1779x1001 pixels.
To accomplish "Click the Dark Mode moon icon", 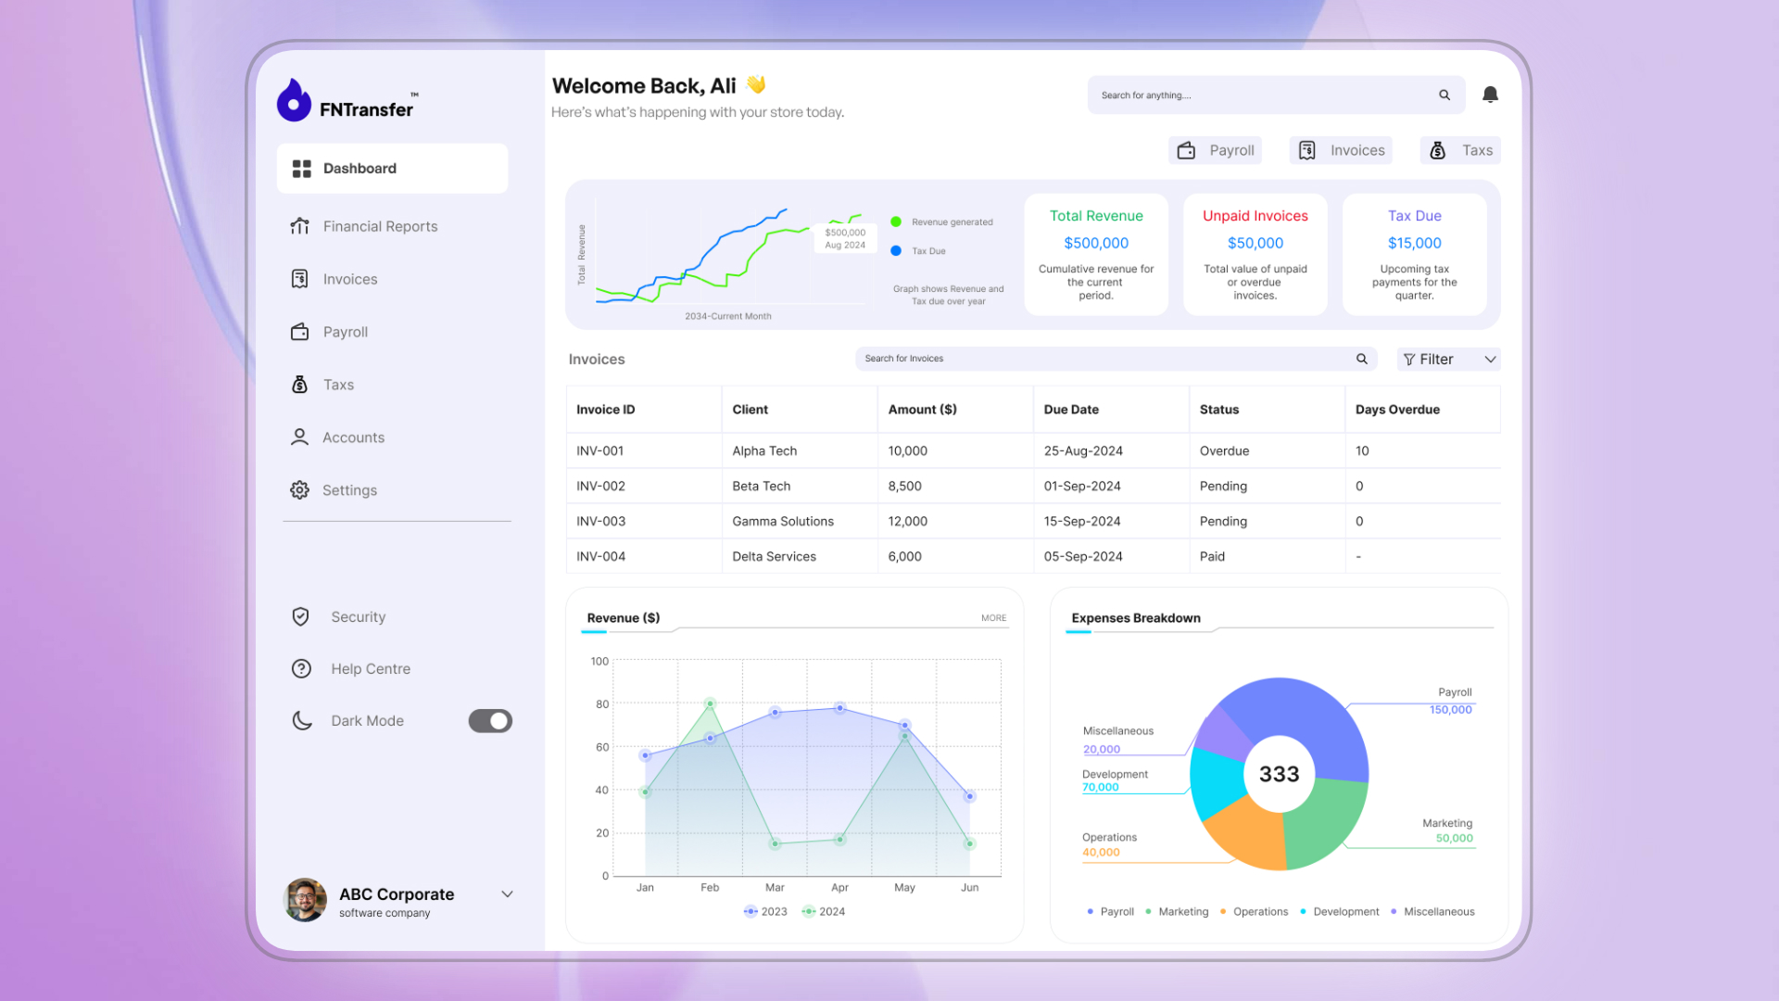I will click(x=302, y=721).
